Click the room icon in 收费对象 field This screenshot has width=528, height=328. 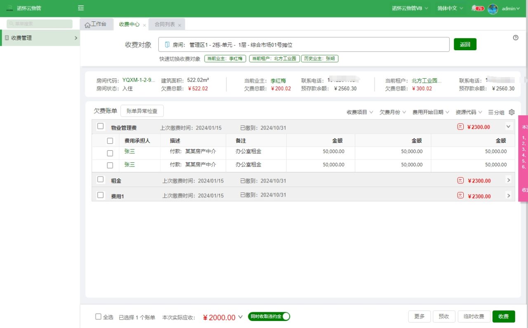coord(167,45)
